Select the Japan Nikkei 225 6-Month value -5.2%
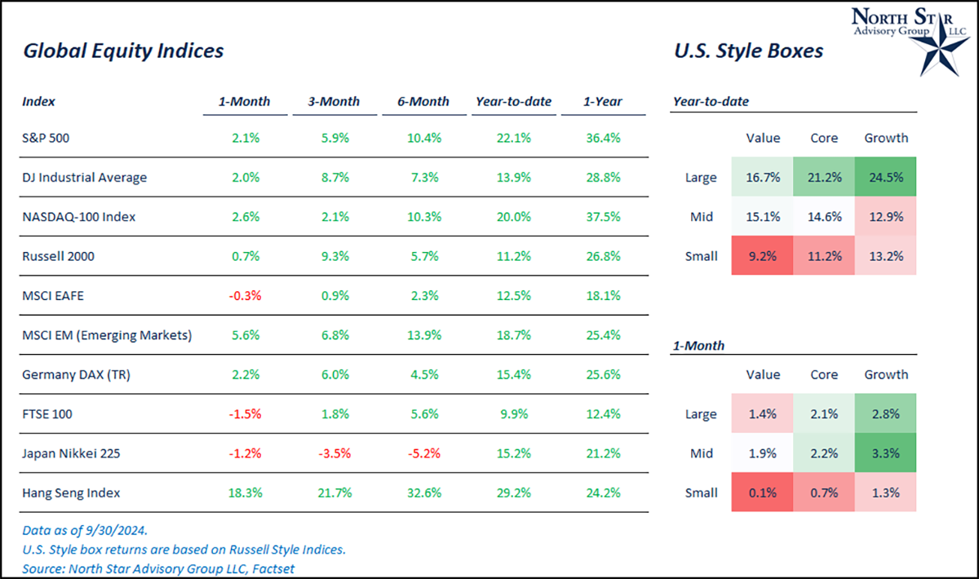This screenshot has width=979, height=579. (x=423, y=453)
